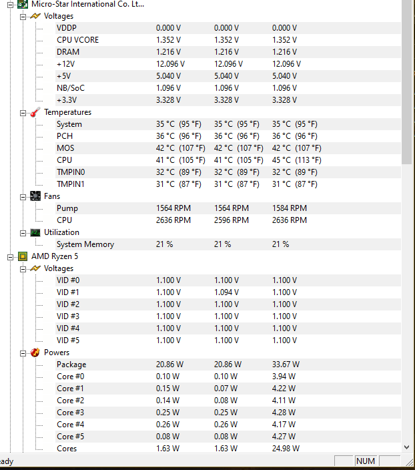Collapse the Fans section
415x470 pixels.
(23, 197)
